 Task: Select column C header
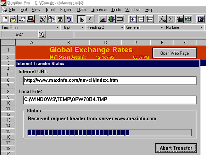coord(105,43)
